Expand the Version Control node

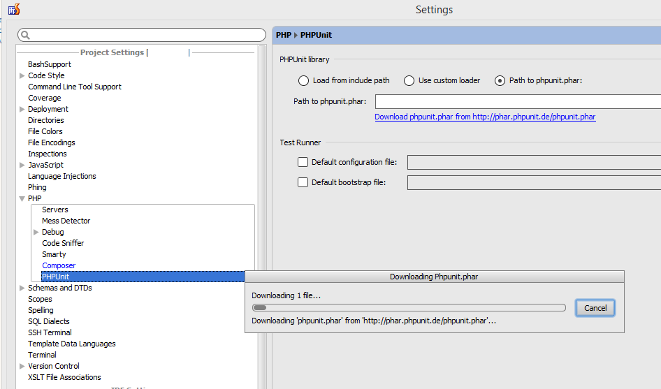tap(22, 366)
